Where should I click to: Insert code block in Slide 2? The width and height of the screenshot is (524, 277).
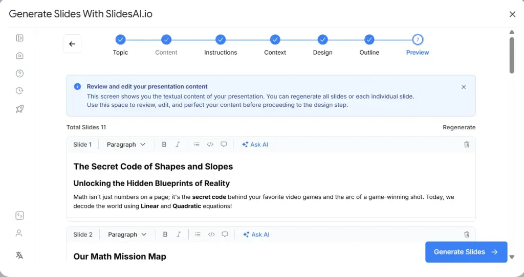pyautogui.click(x=211, y=235)
